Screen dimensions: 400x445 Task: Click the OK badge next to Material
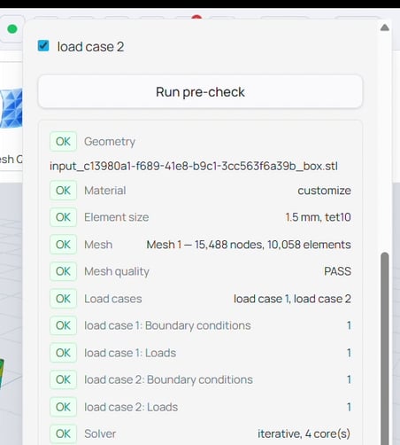tap(63, 191)
